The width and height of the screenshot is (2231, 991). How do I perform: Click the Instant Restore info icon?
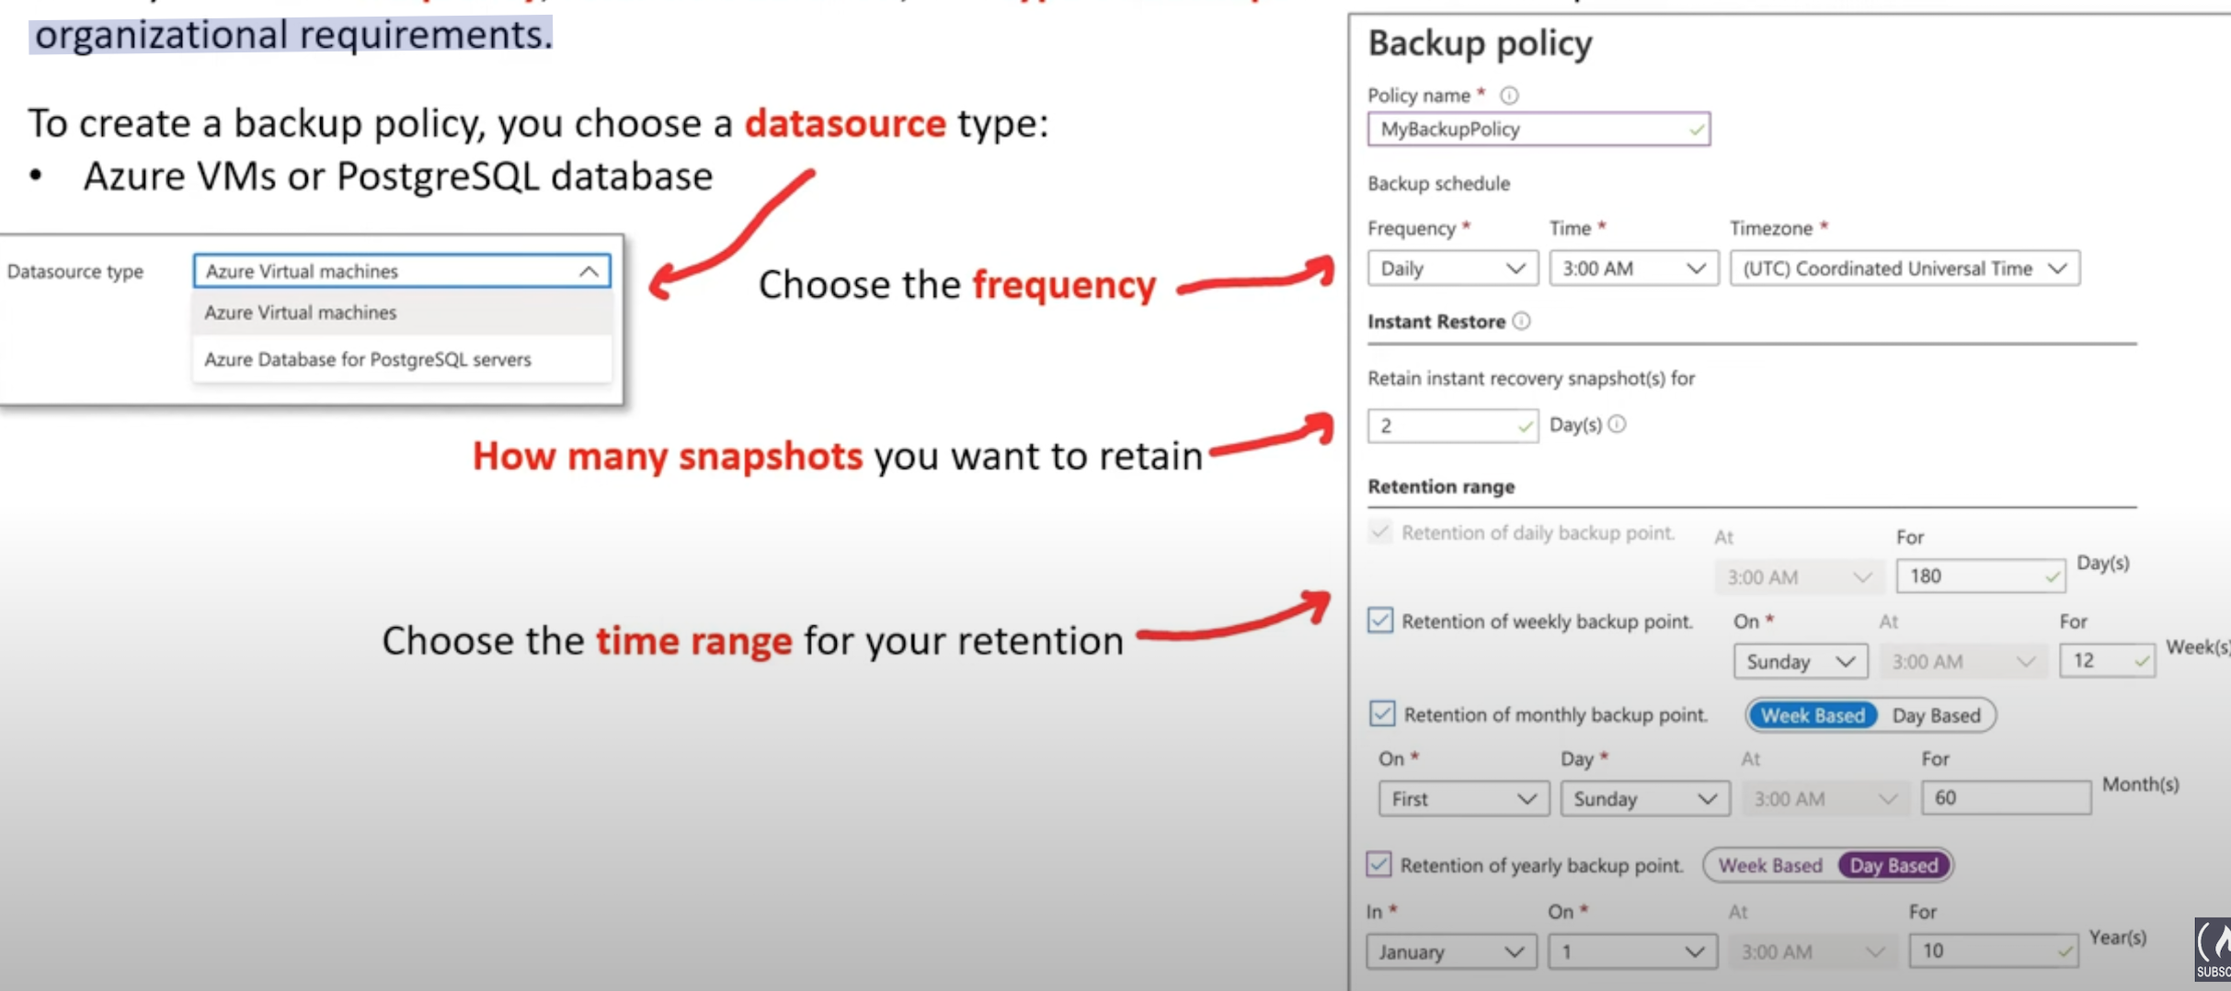pyautogui.click(x=1521, y=321)
